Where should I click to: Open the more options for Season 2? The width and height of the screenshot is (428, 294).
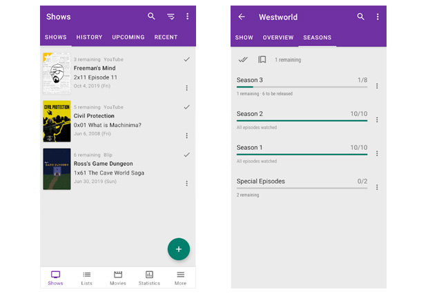[377, 120]
